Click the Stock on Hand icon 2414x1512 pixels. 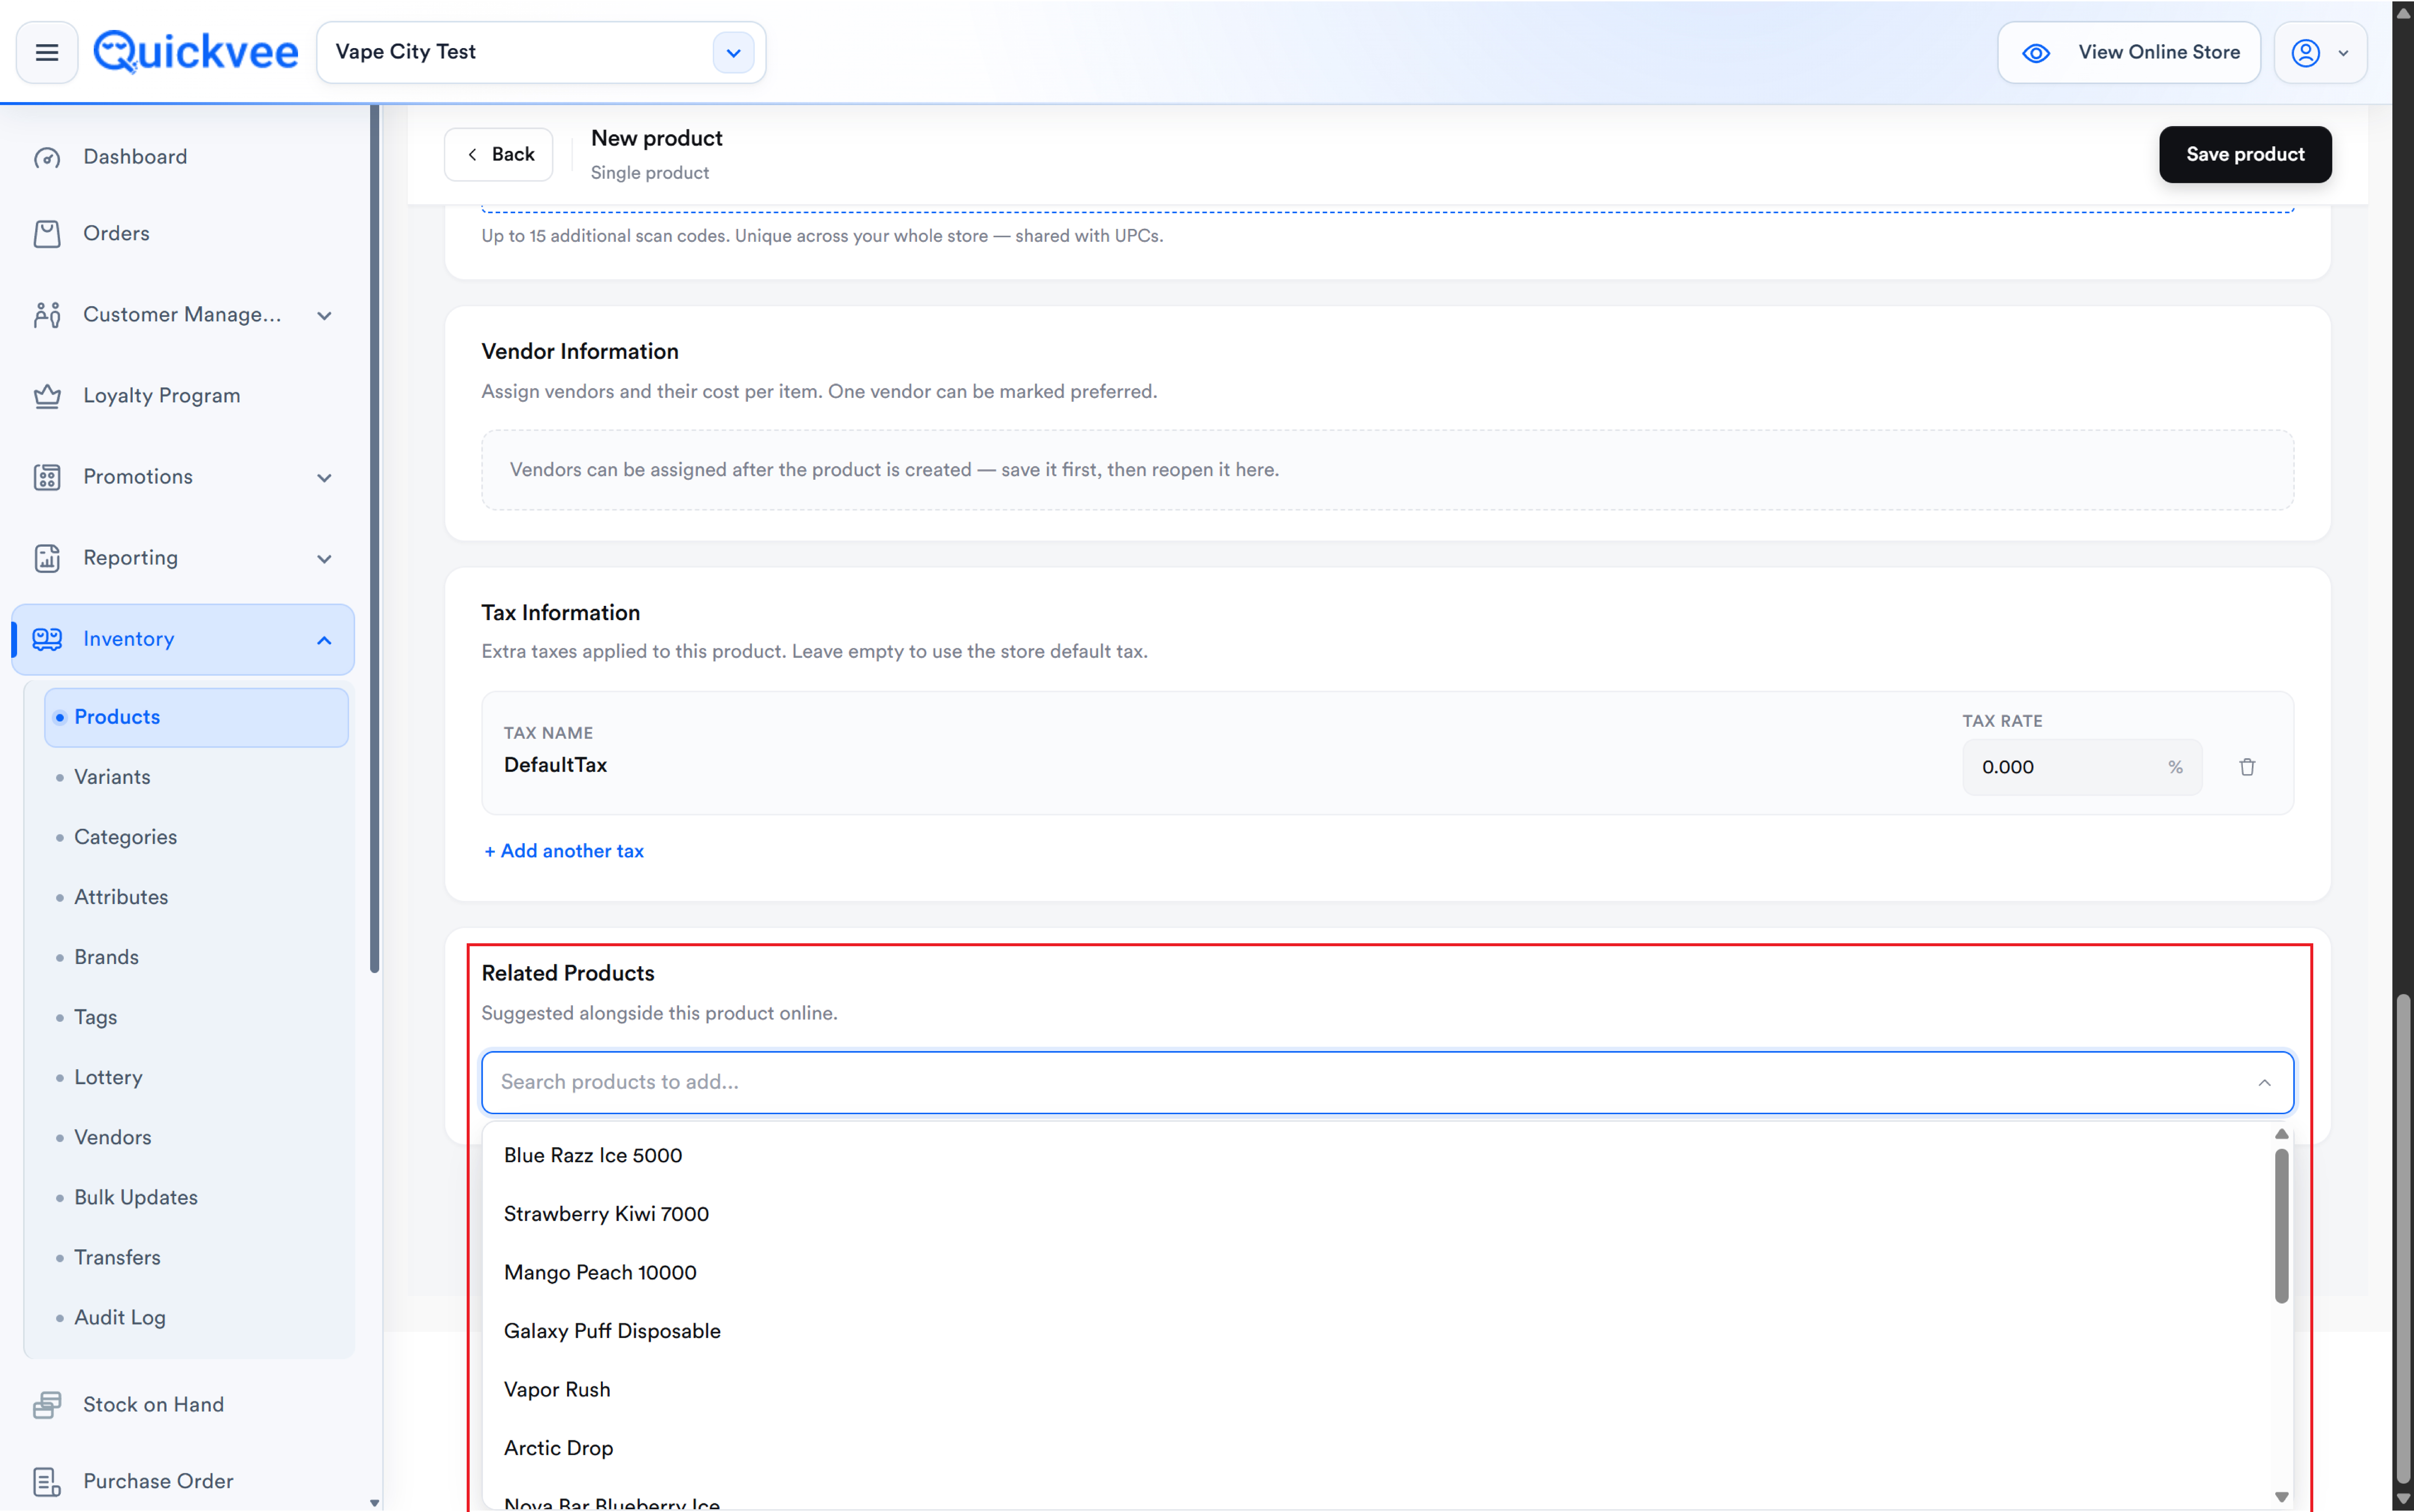[x=47, y=1405]
